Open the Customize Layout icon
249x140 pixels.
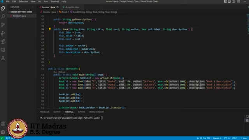[238, 2]
